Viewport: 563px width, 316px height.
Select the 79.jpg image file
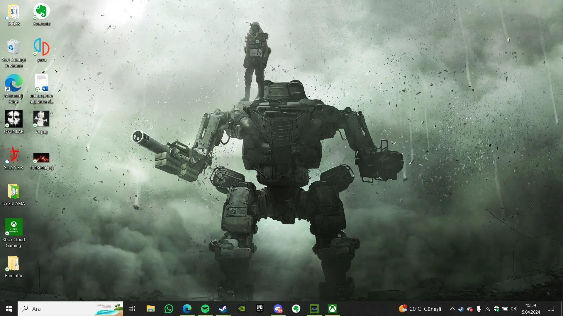41,122
